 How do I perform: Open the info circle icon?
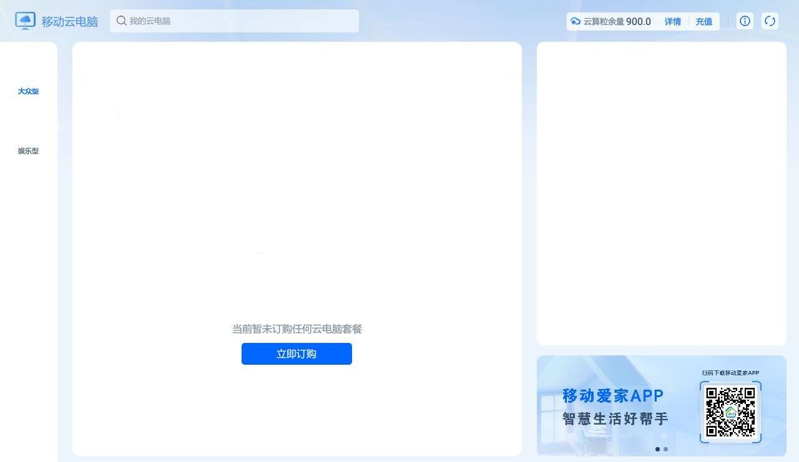click(745, 21)
